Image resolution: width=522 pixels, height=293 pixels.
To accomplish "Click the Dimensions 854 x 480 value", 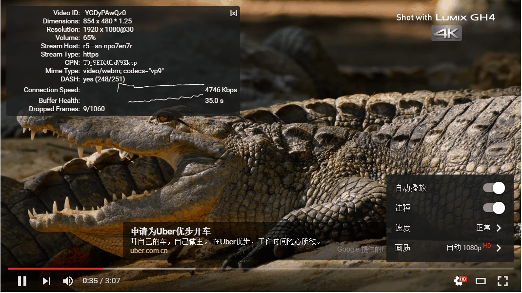I will pos(107,21).
